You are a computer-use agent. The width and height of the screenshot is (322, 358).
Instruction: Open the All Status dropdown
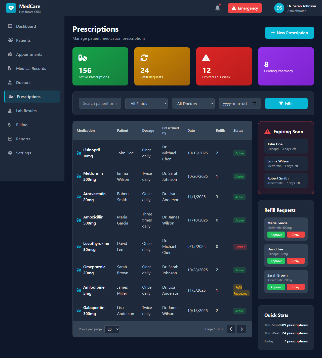pos(146,103)
